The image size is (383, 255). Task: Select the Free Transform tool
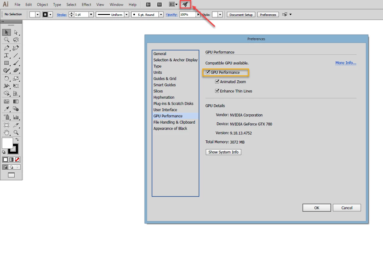16,86
